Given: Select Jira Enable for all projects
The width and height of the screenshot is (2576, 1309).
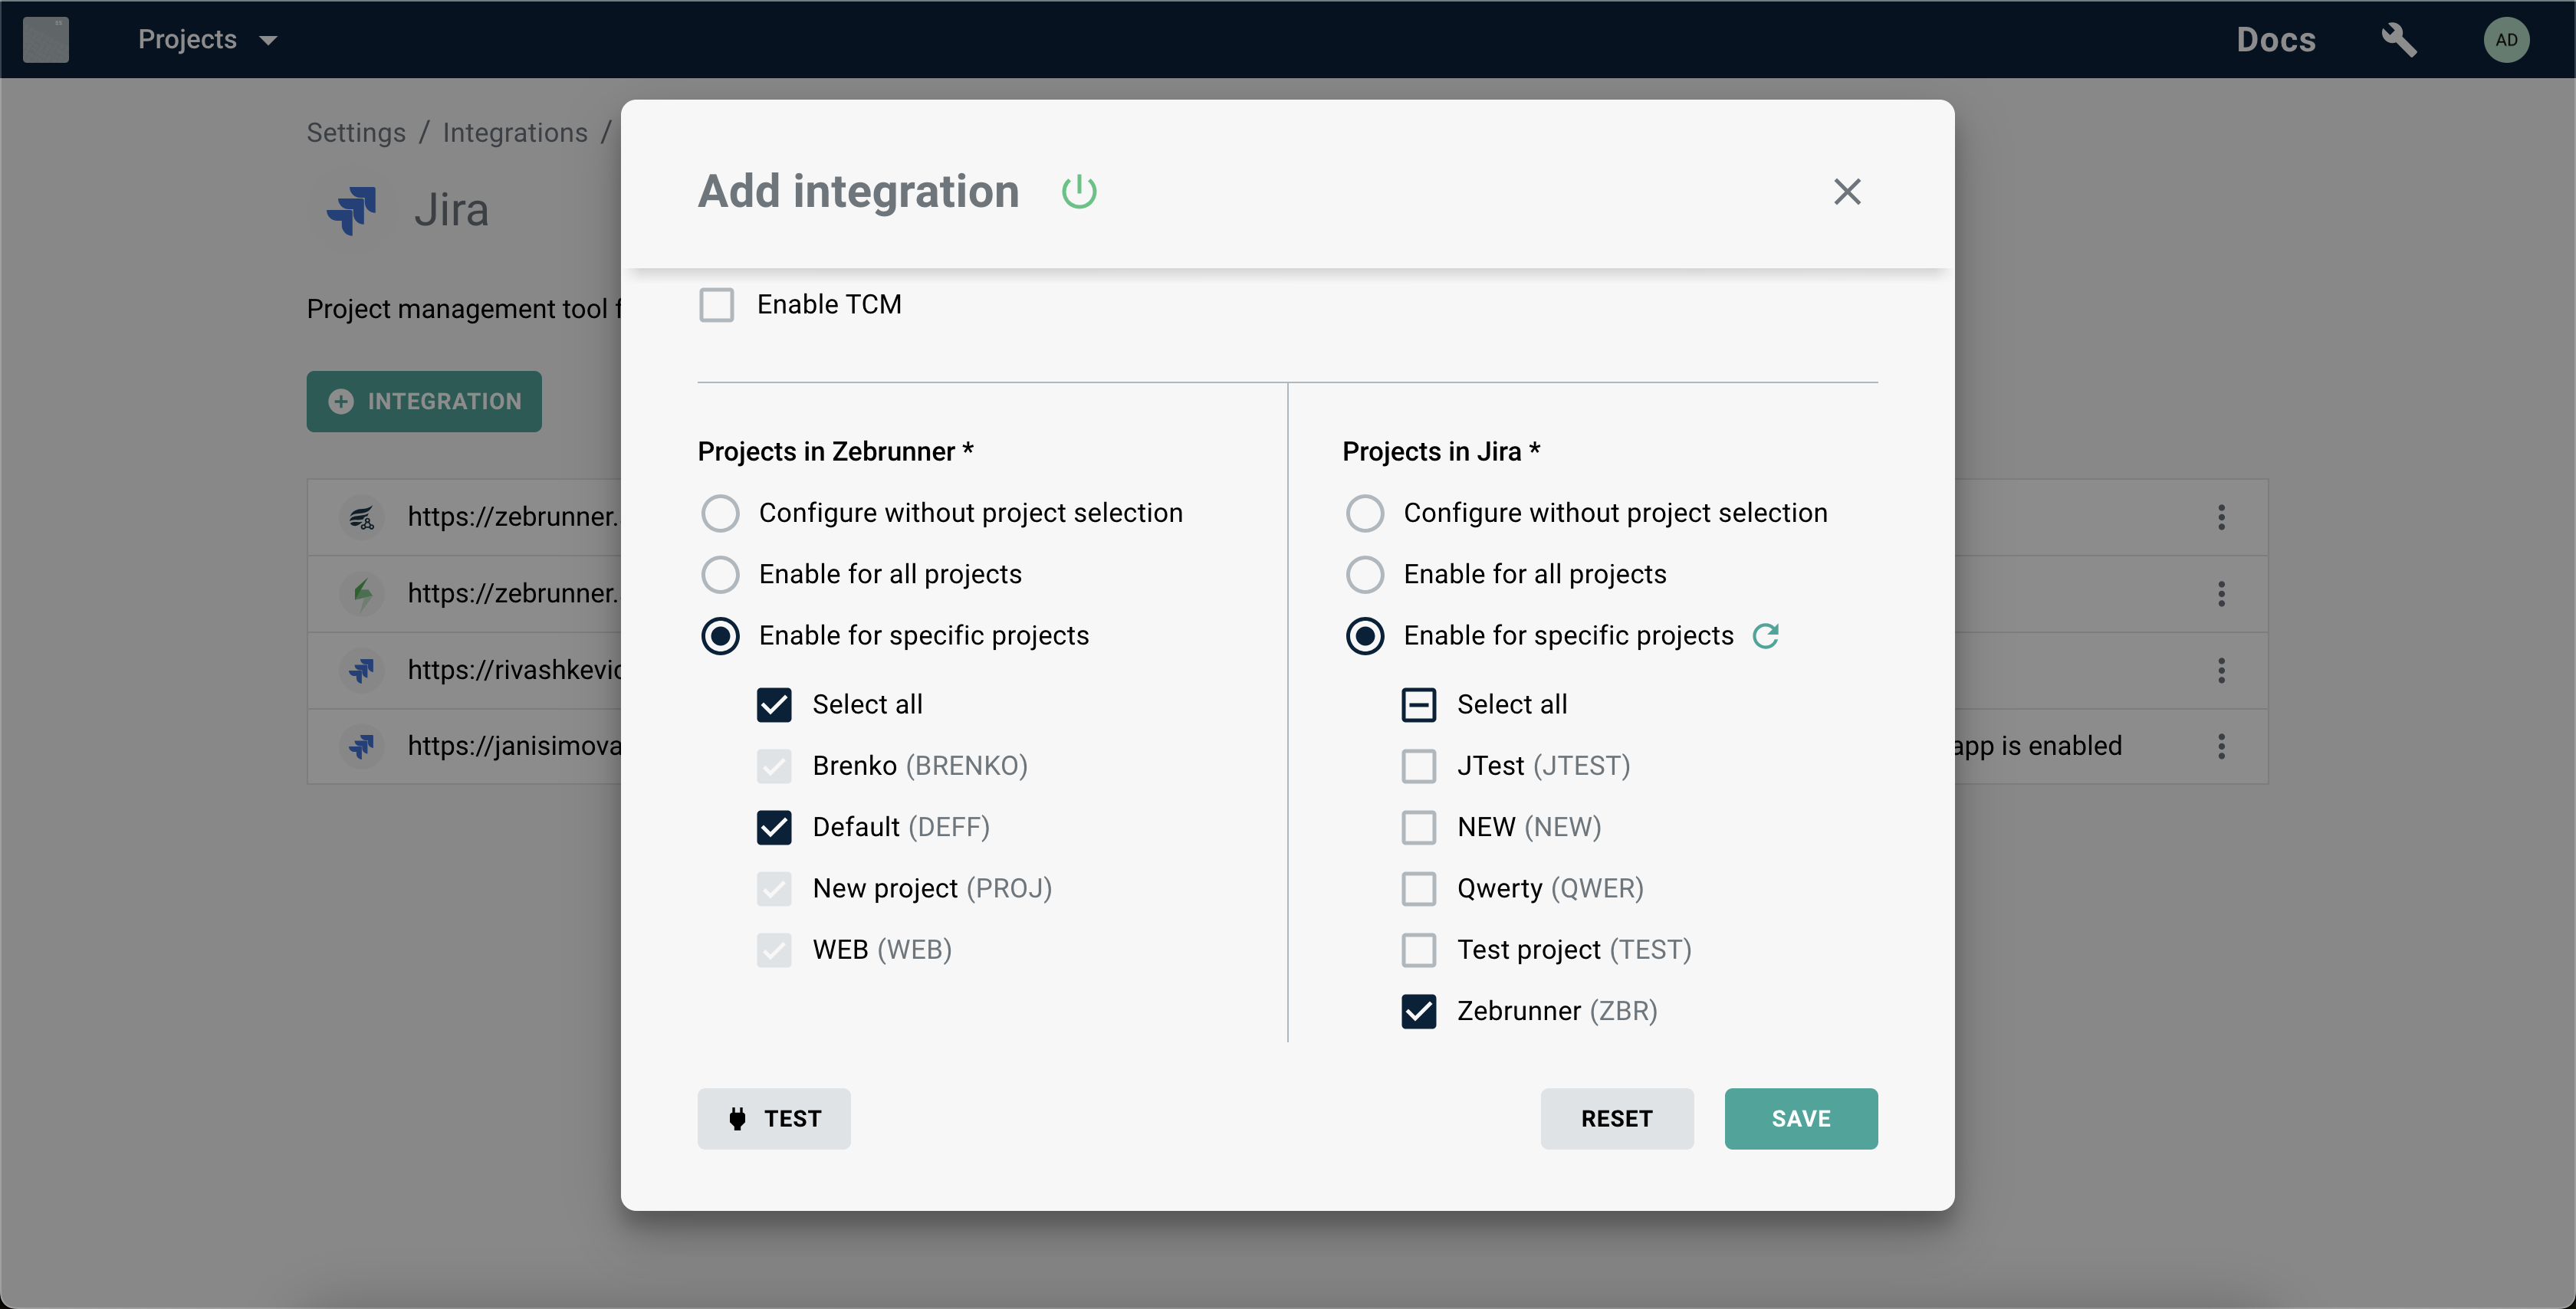Looking at the screenshot, I should point(1365,574).
